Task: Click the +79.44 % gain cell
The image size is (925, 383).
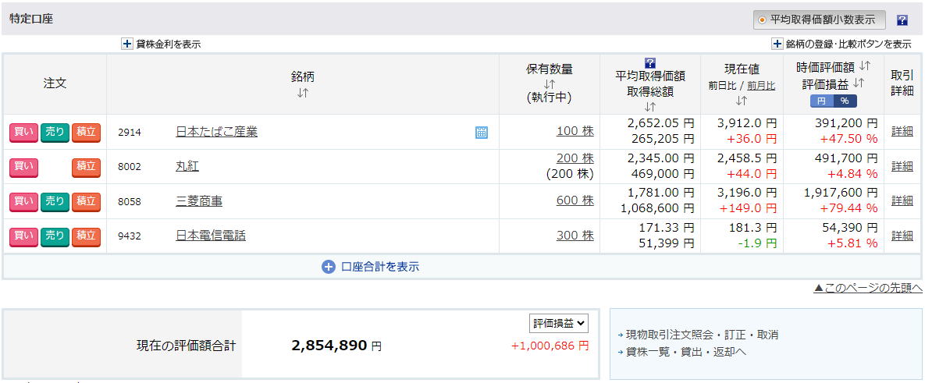Action: 848,208
